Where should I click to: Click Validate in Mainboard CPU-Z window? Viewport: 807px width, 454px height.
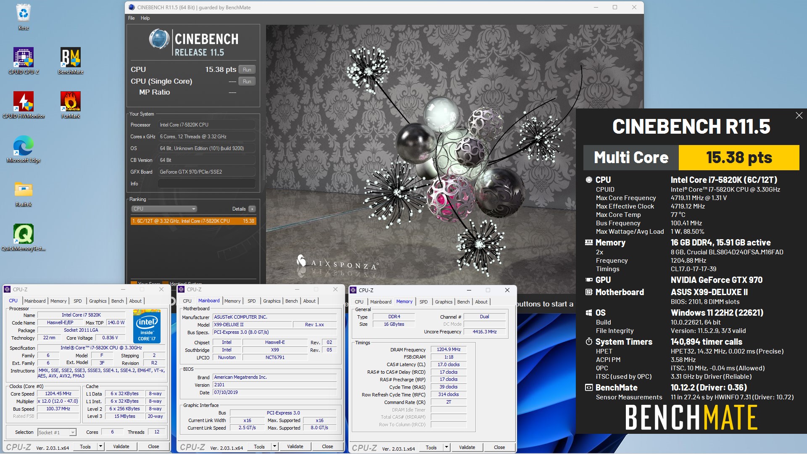pos(295,446)
